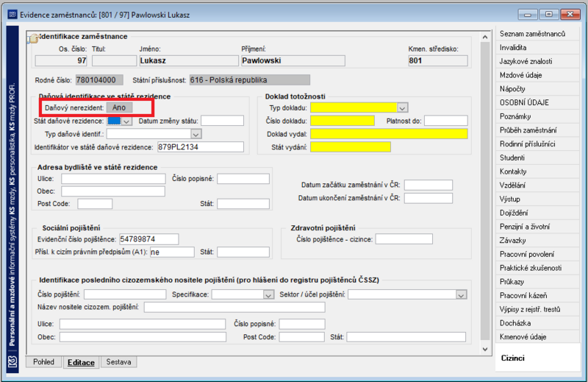588x382 pixels.
Task: Click the yellow Stát vydání field
Action: pos(351,147)
